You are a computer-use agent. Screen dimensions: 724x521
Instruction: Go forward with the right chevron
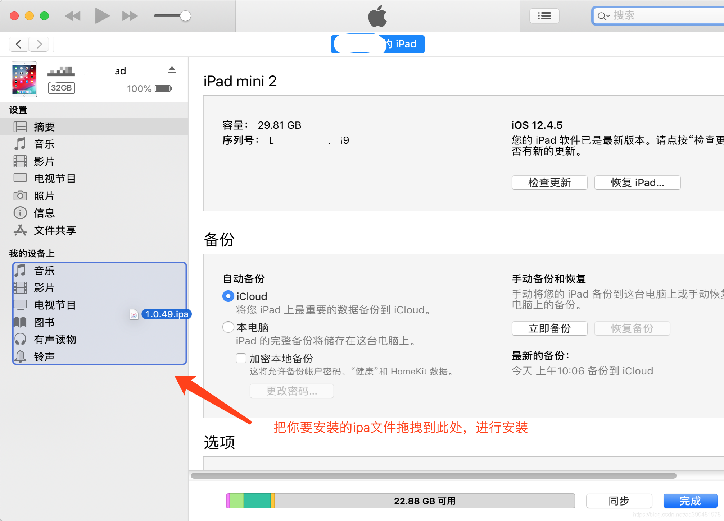[x=39, y=44]
